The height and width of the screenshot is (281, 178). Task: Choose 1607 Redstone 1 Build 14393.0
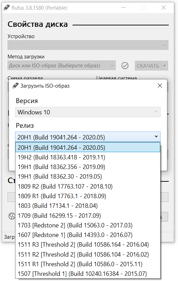[88, 235]
